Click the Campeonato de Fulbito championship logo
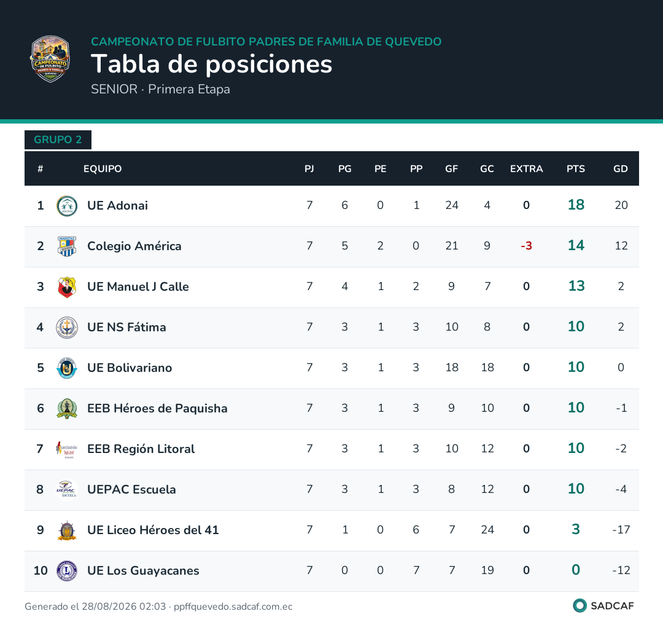The width and height of the screenshot is (663, 638). tap(50, 59)
